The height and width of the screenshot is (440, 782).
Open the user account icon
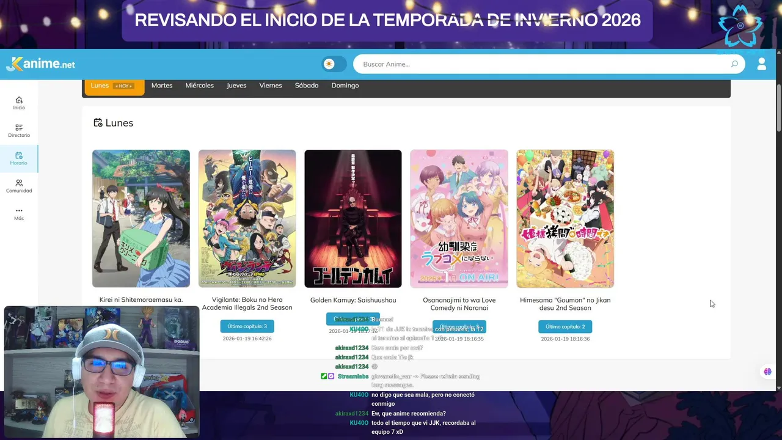(x=762, y=64)
